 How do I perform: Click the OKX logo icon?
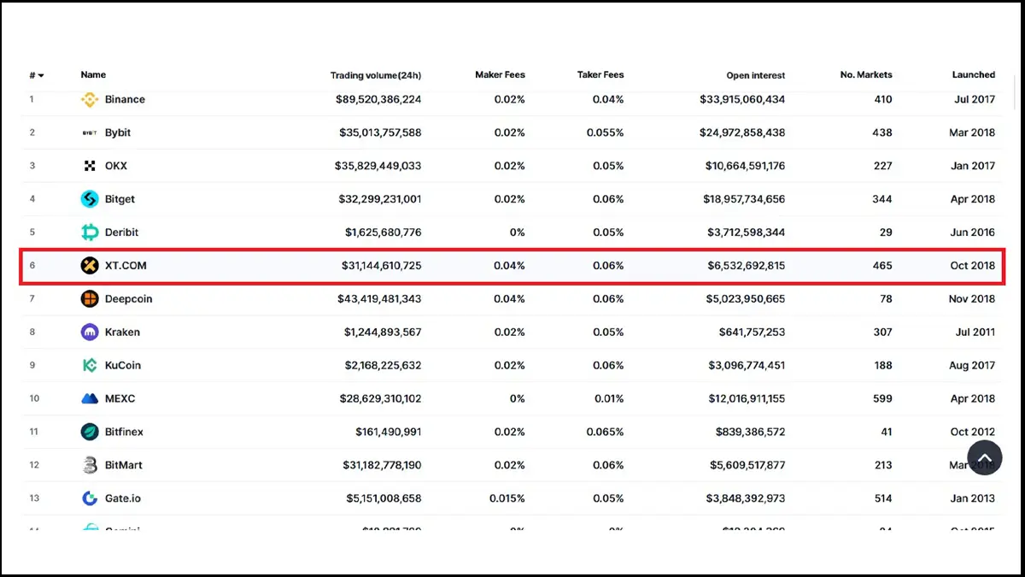[x=90, y=166]
